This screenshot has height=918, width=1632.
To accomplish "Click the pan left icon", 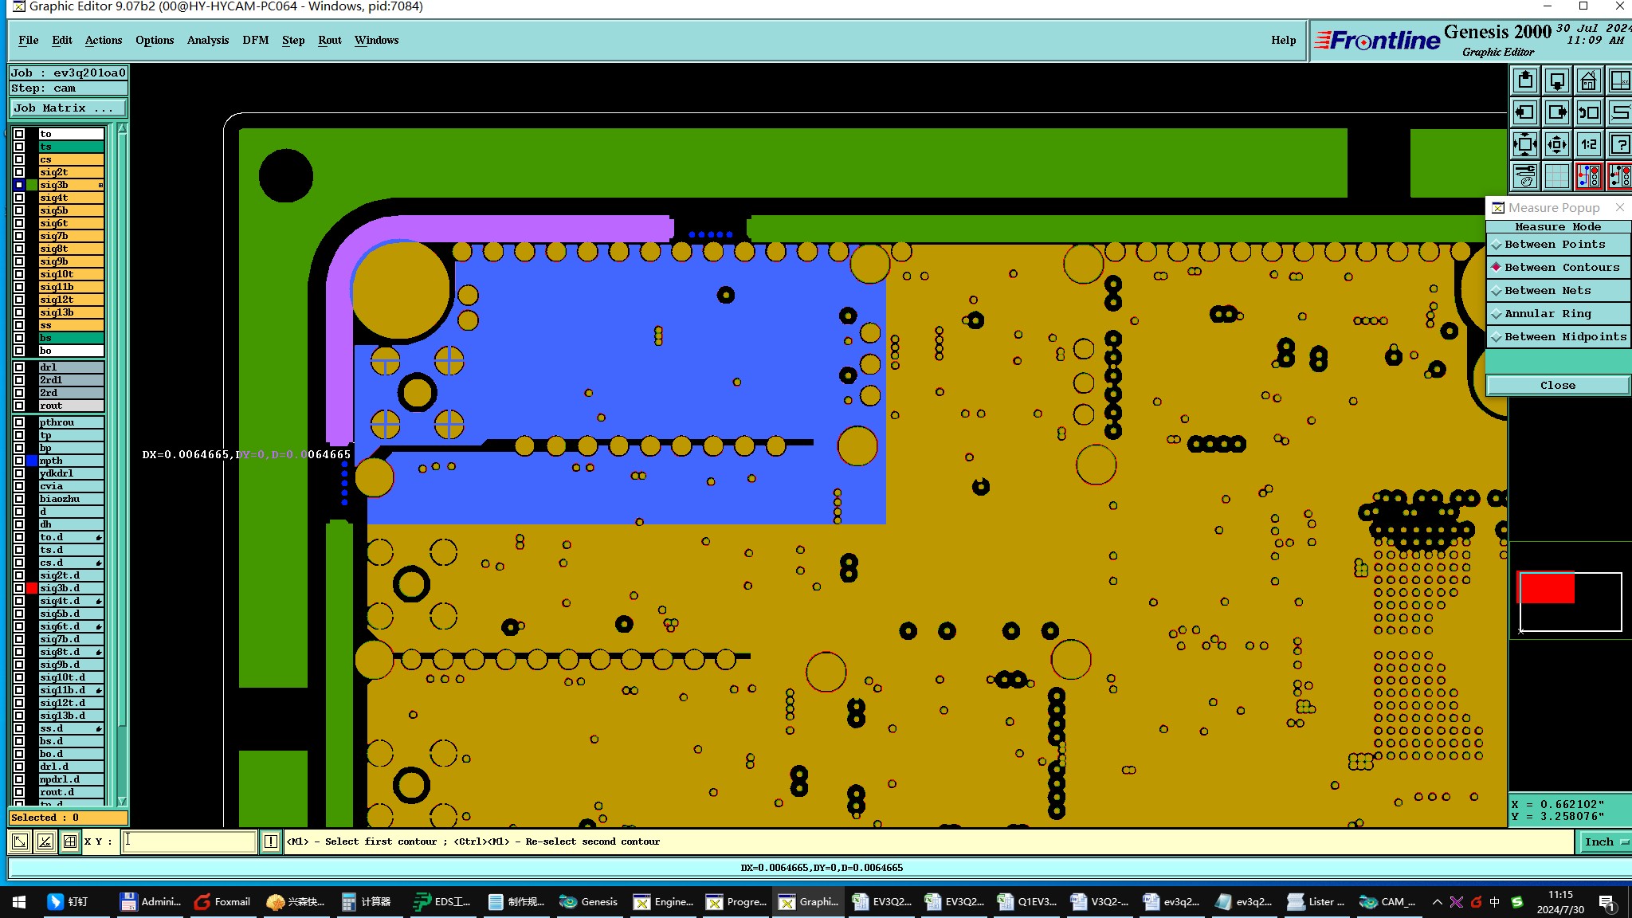I will (x=1525, y=112).
